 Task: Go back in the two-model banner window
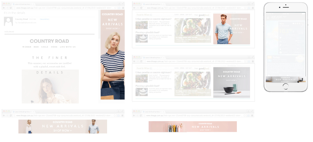click(x=4, y=116)
